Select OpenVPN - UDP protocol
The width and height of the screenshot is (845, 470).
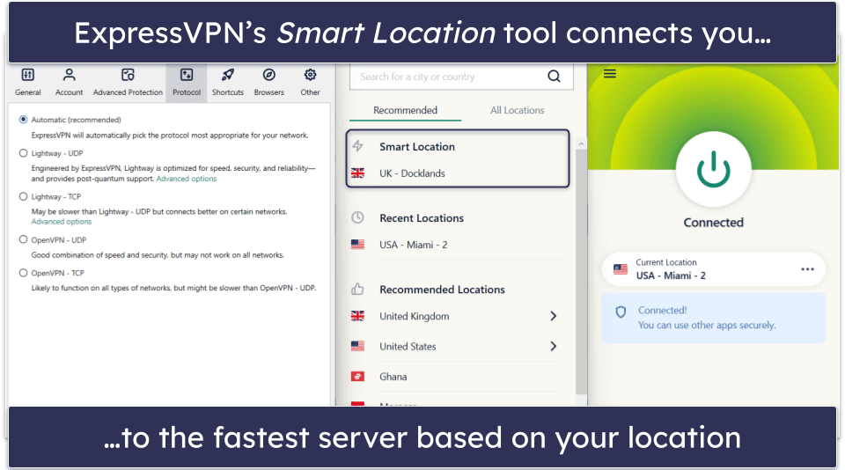pyautogui.click(x=23, y=240)
